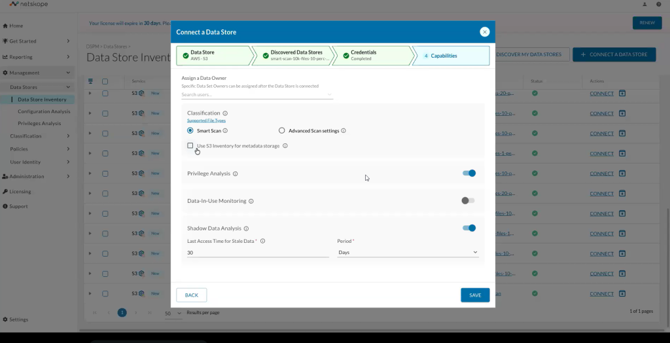670x343 pixels.
Task: Click the green status icon in first row
Action: tap(535, 93)
